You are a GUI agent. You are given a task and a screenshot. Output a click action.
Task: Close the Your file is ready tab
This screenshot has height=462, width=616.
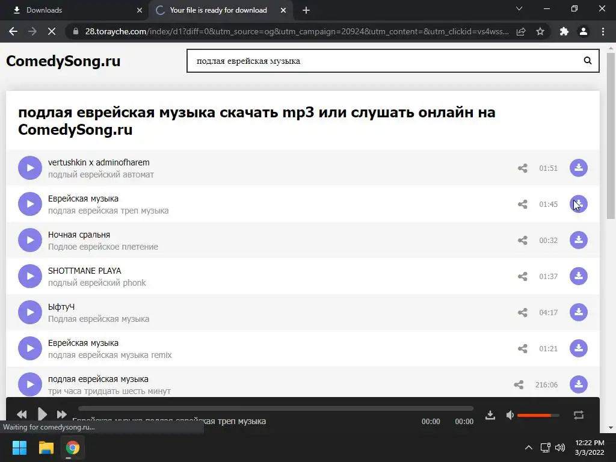pyautogui.click(x=283, y=10)
